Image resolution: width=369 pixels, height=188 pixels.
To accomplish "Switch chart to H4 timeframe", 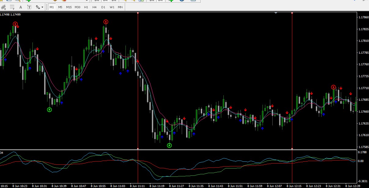I will click(95, 7).
